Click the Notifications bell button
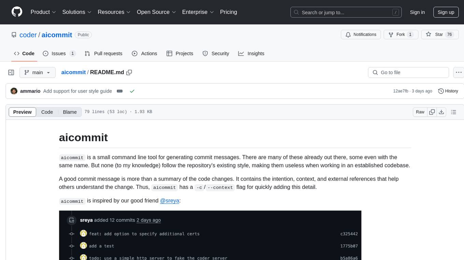 (x=361, y=34)
